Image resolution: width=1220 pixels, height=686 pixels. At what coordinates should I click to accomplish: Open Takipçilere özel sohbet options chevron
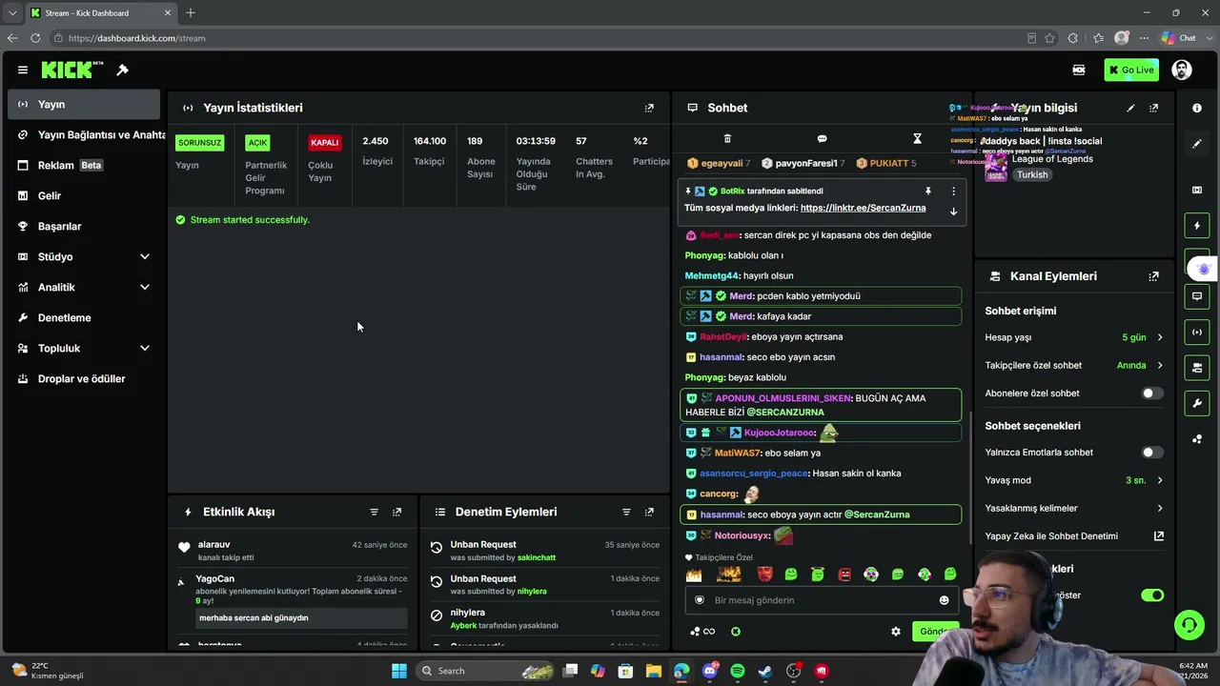point(1160,365)
